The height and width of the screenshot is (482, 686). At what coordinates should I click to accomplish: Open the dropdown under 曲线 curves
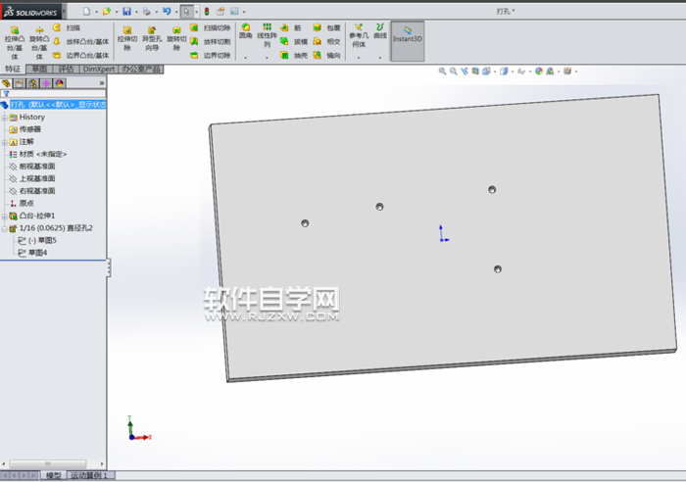pos(380,57)
